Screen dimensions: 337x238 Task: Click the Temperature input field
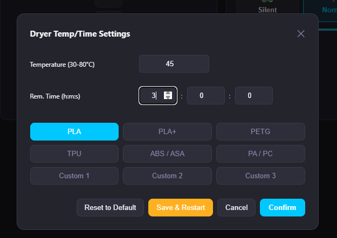click(174, 64)
